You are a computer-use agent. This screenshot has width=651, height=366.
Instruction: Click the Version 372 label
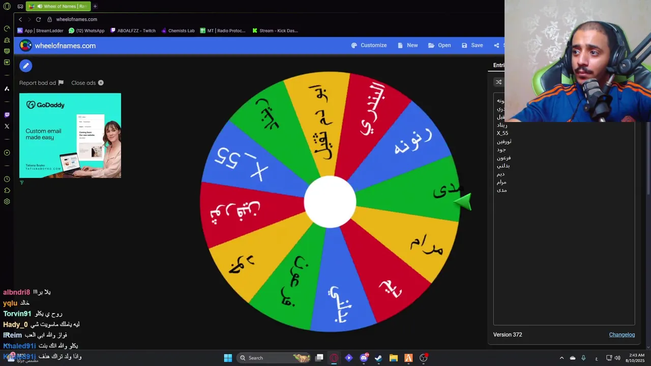coord(508,334)
